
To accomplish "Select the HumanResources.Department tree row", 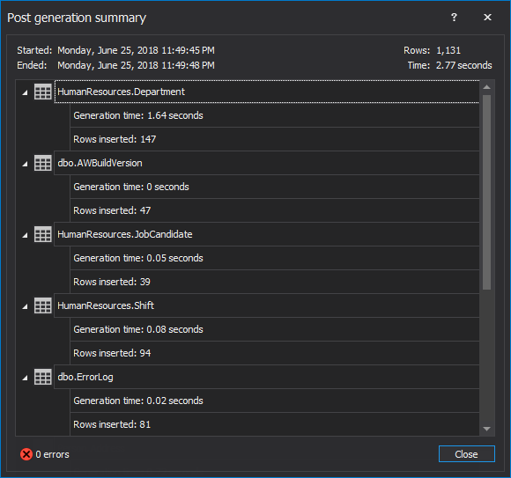I will [267, 92].
